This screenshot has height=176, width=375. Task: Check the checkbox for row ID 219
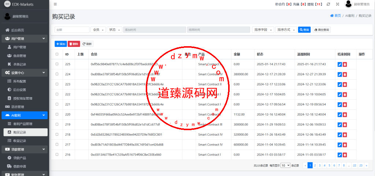click(57, 124)
